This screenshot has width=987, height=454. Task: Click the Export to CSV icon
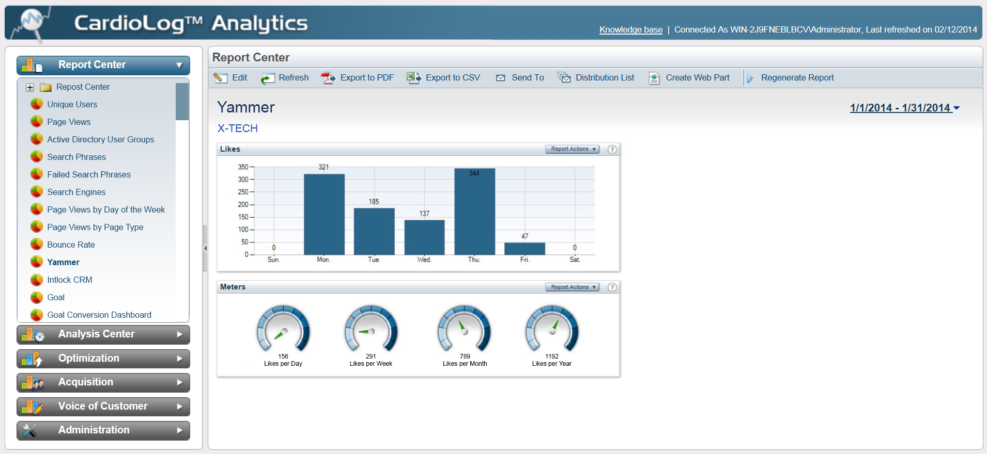414,78
